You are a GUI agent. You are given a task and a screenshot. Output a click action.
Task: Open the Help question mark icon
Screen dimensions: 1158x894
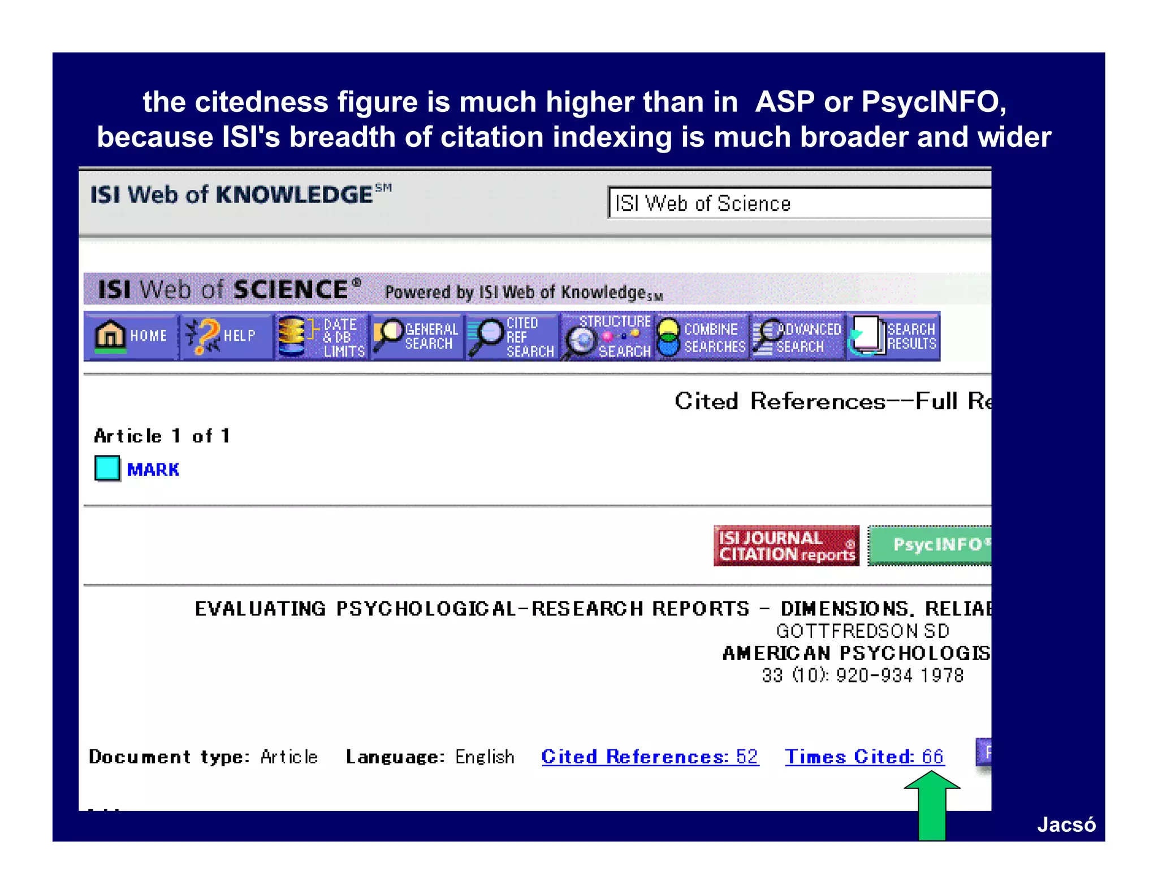[x=226, y=336]
